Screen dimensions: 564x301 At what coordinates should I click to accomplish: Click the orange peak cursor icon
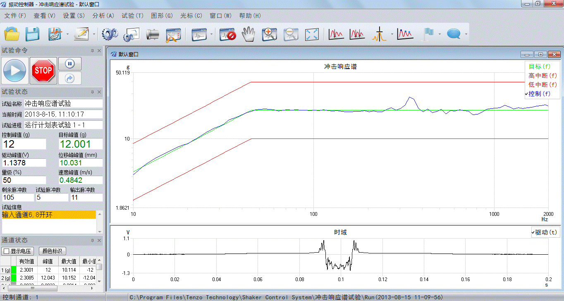[x=379, y=34]
